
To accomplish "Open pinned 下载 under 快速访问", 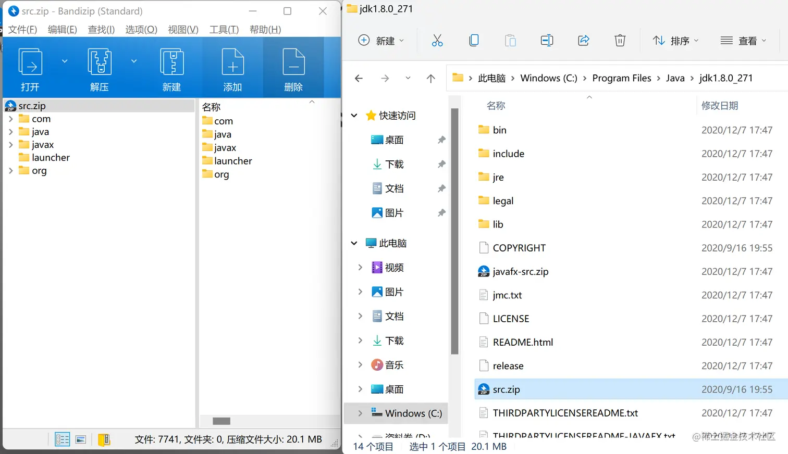I will (x=388, y=164).
